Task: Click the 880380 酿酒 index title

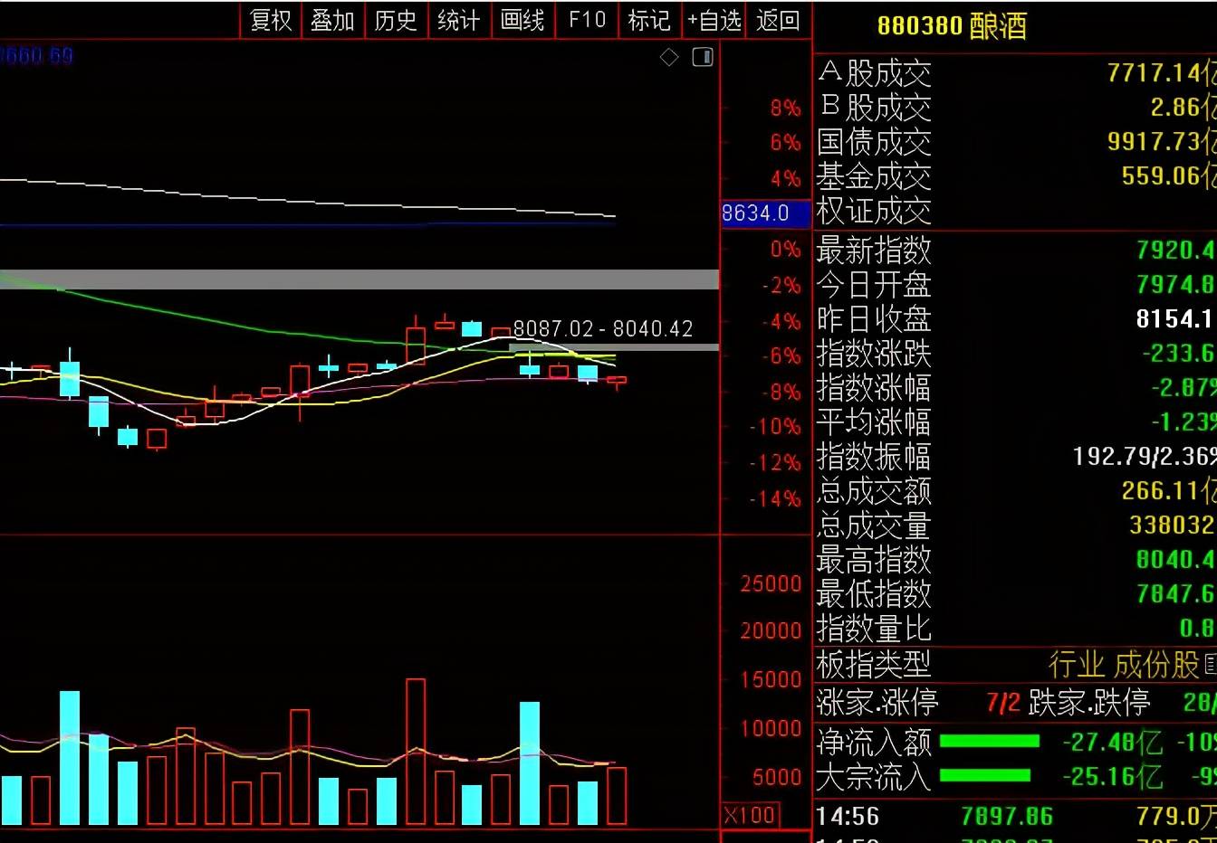Action: click(952, 26)
